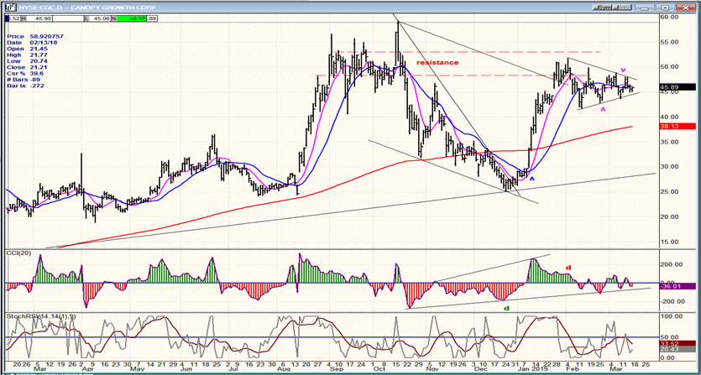701x375 pixels.
Task: Click the red 38.13 moving average tag
Action: click(677, 127)
